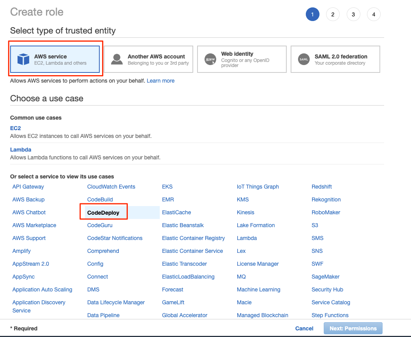Choose the EC2 common use case
Viewport: 411px width, 337px height.
pyautogui.click(x=16, y=128)
